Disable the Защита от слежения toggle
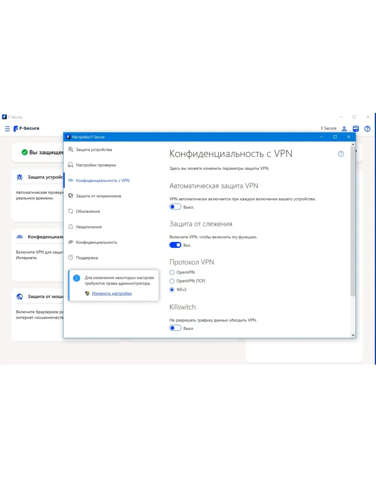 (x=175, y=245)
